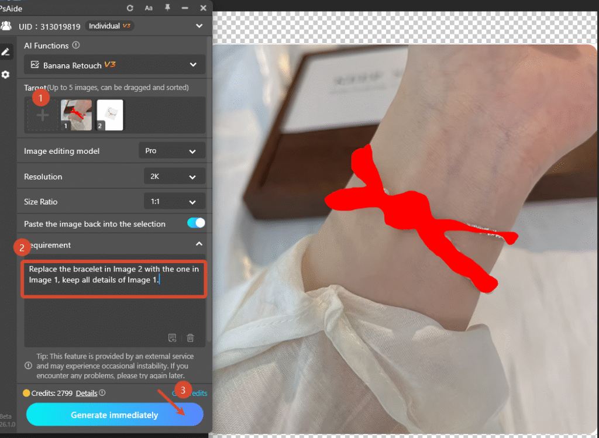Click the refresh icon in the title bar

129,8
